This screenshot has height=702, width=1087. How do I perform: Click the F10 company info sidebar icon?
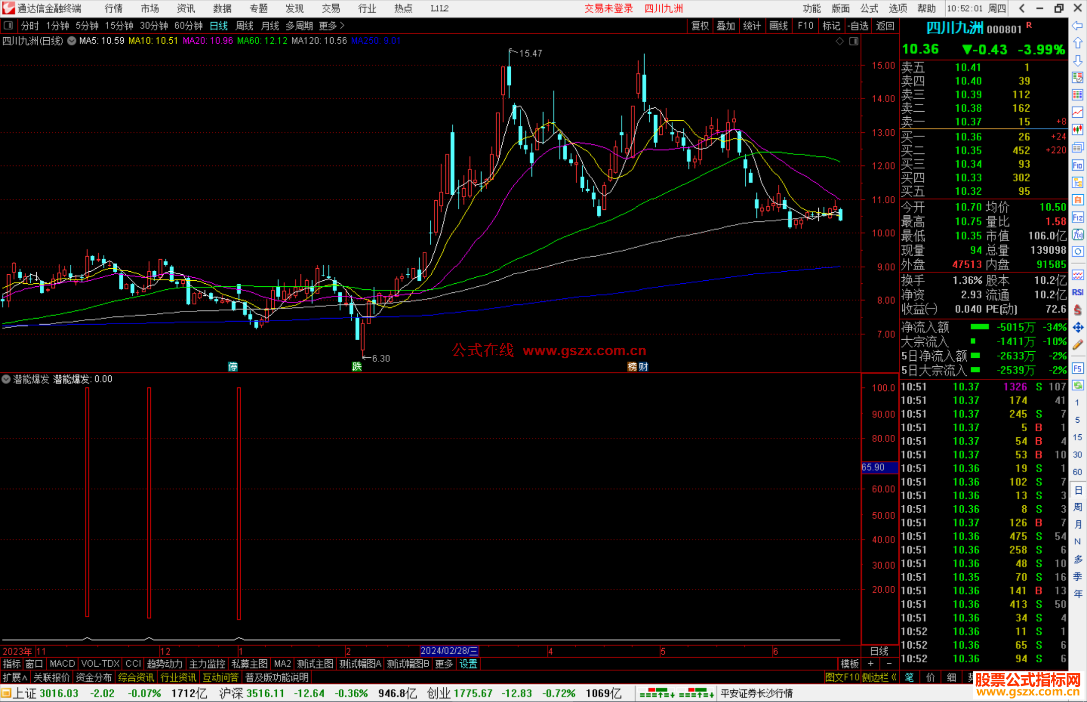pos(1077,165)
